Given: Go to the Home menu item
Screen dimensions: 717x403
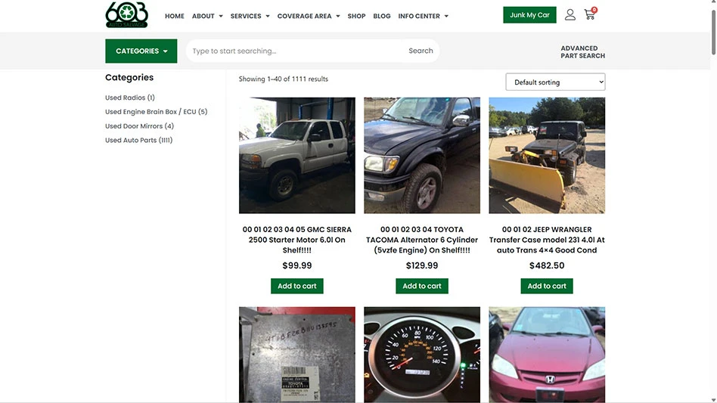Looking at the screenshot, I should (x=175, y=16).
